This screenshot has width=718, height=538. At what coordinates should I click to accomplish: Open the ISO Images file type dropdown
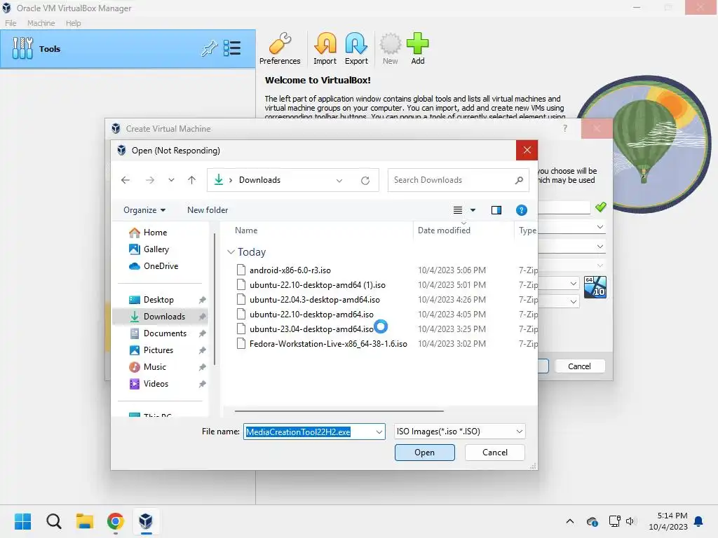pyautogui.click(x=459, y=432)
